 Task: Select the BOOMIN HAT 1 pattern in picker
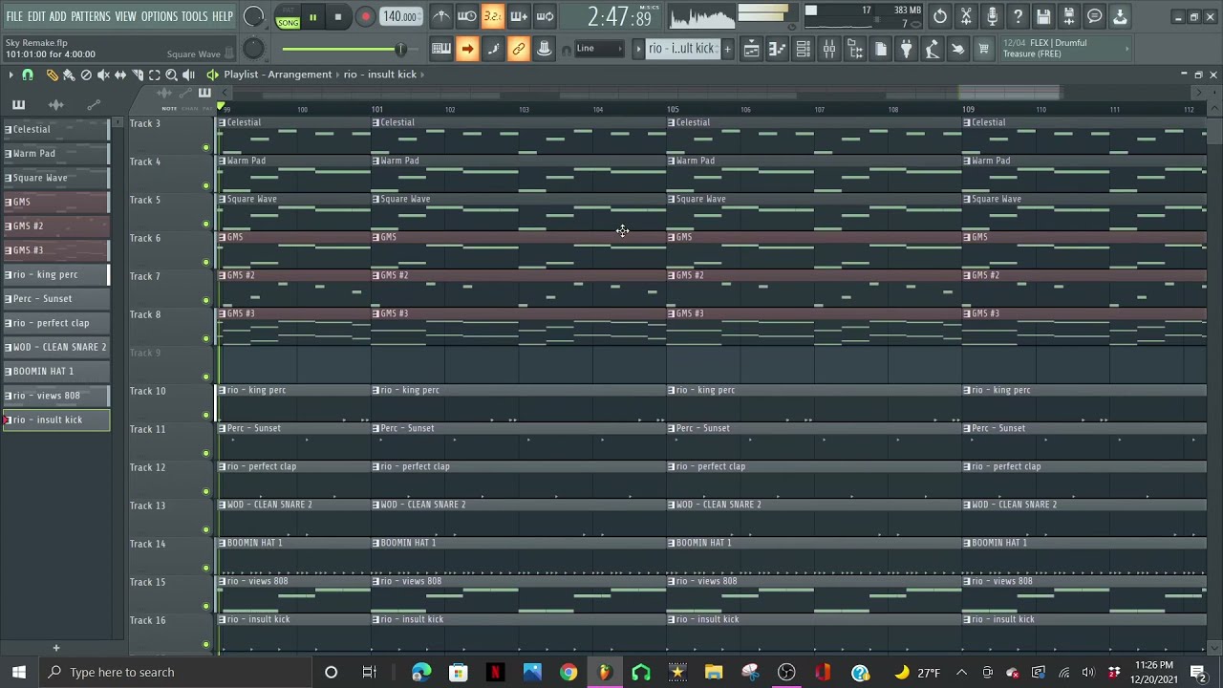pos(56,371)
